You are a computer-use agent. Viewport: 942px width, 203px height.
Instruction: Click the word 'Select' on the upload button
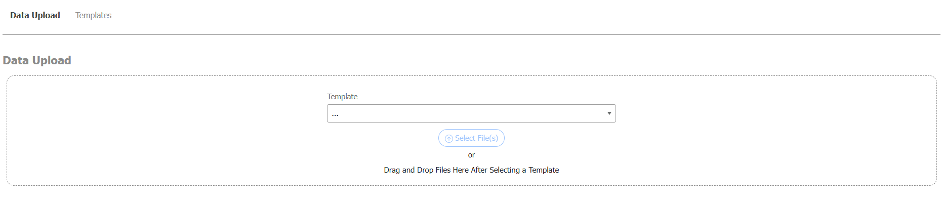[x=465, y=138]
